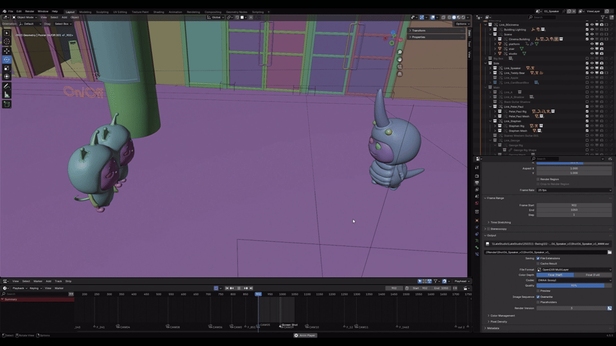The width and height of the screenshot is (616, 346).
Task: Select Float (Full) color depth
Action: tap(593, 275)
